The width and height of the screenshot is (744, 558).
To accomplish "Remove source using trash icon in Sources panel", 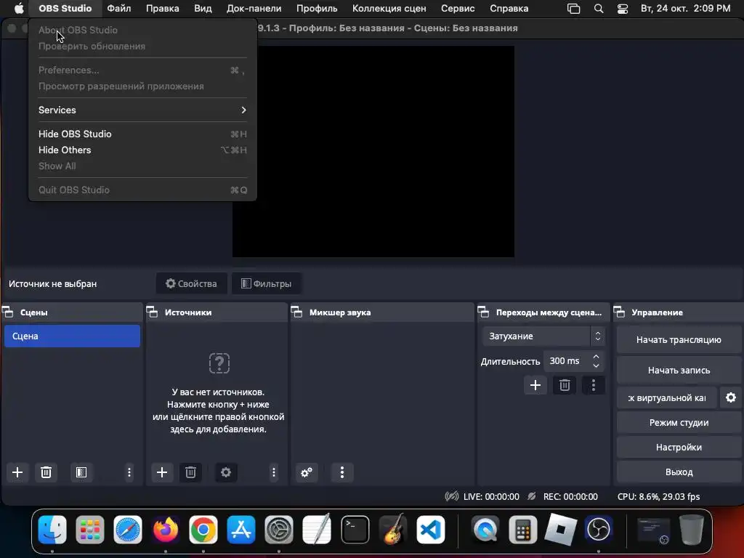I will [190, 472].
